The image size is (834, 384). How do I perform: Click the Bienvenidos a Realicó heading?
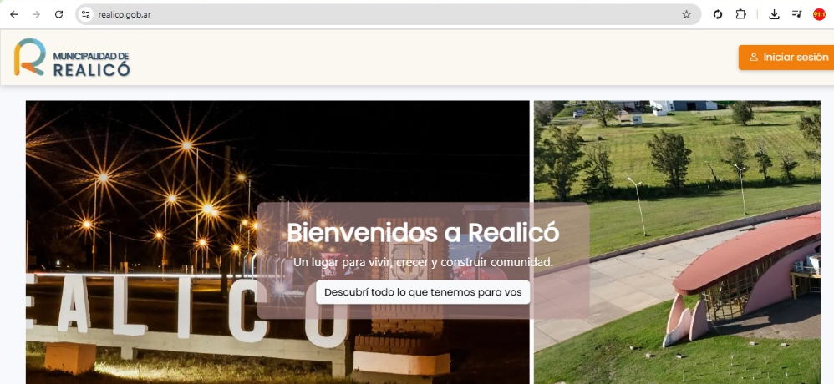pos(423,232)
